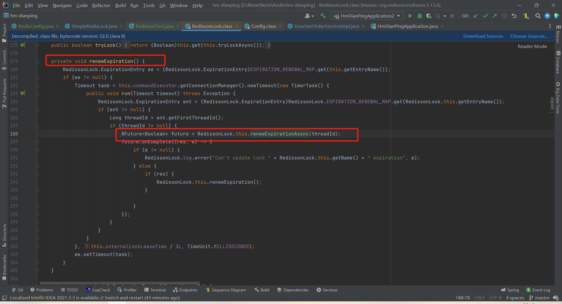Viewport: 562px width, 304px height.
Task: Open the Navigate menu
Action: (x=62, y=5)
